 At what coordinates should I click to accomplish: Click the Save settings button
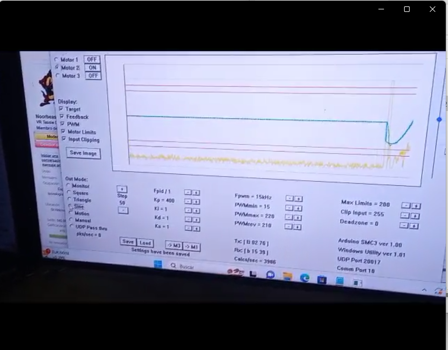tap(128, 242)
